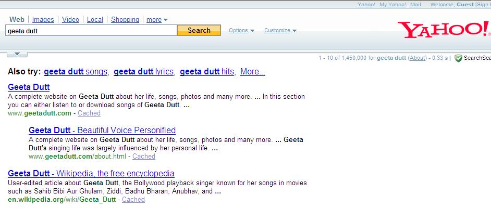The width and height of the screenshot is (491, 220).
Task: Click the Yahoo! logo
Action: [444, 30]
